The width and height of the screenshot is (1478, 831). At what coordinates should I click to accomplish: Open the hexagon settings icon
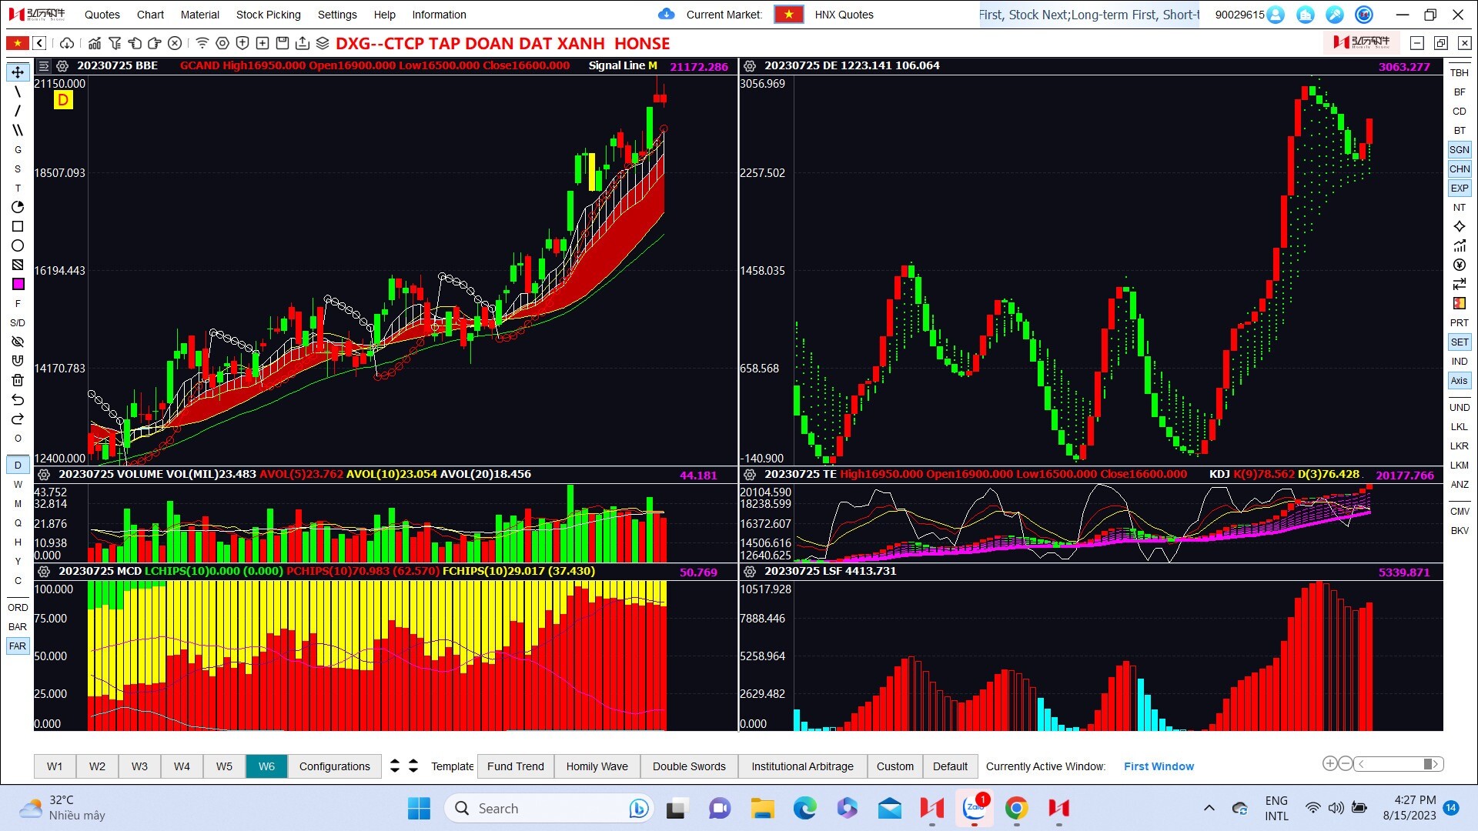tap(222, 43)
